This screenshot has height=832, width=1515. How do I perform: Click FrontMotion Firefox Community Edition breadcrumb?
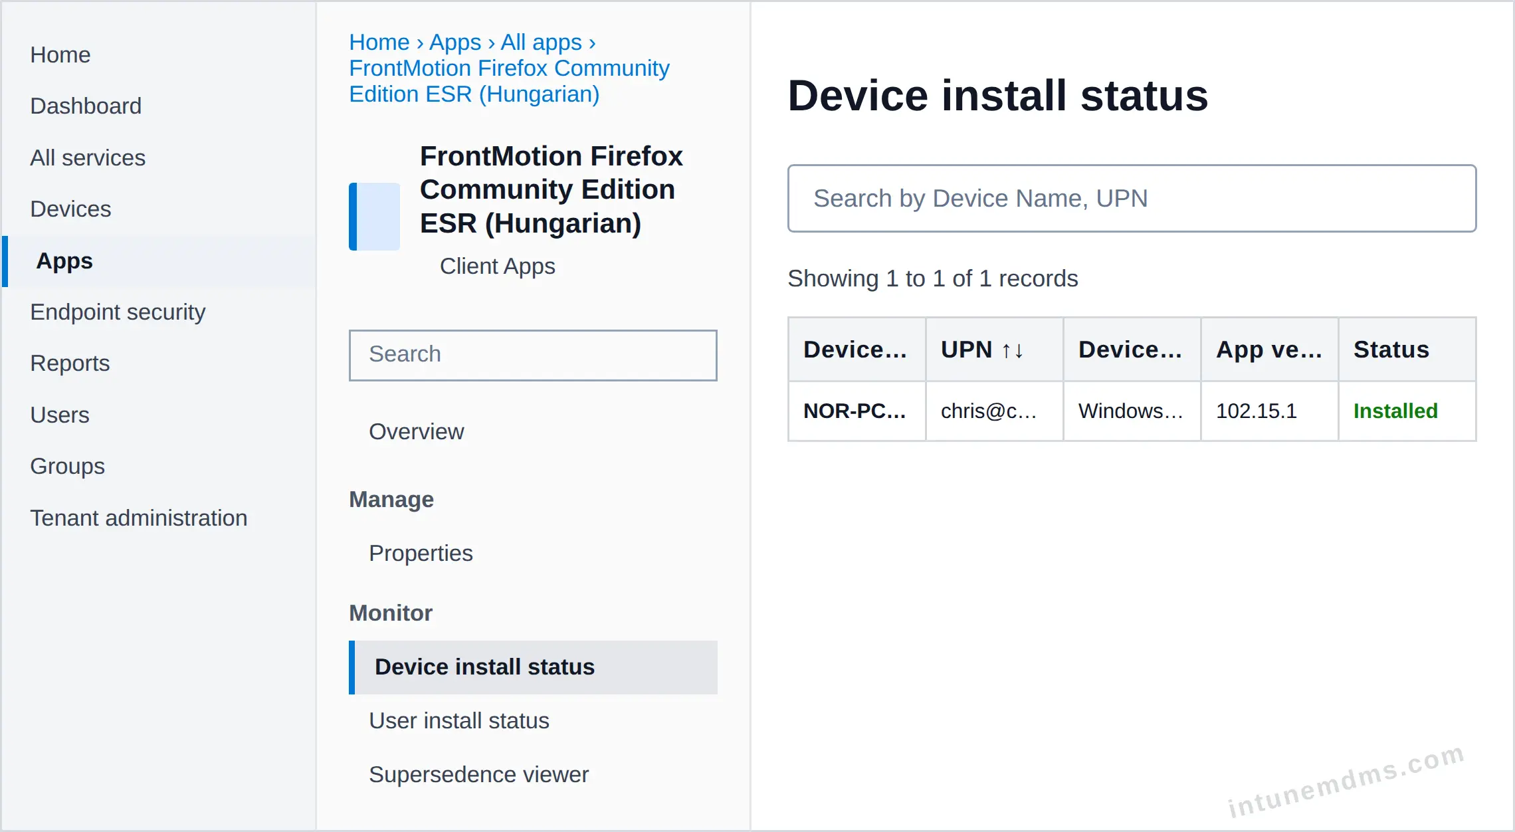tap(509, 81)
